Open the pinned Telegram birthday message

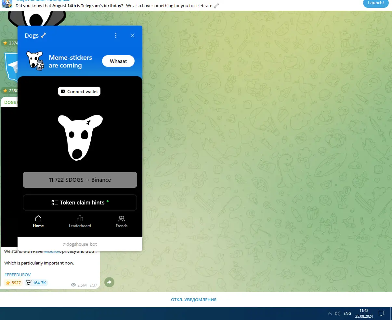point(117,6)
